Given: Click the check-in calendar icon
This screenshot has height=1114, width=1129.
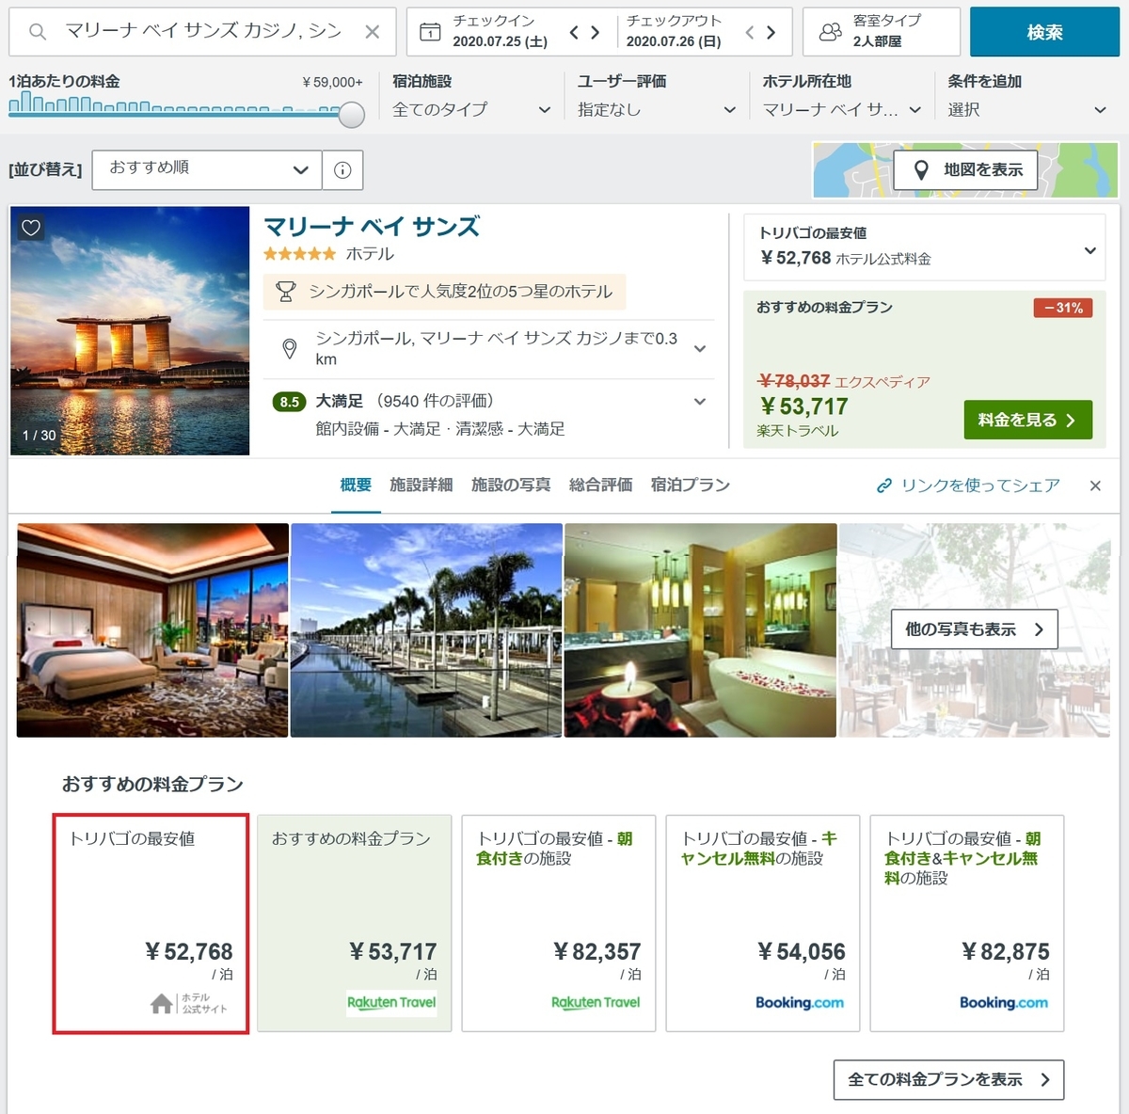Looking at the screenshot, I should coord(430,32).
